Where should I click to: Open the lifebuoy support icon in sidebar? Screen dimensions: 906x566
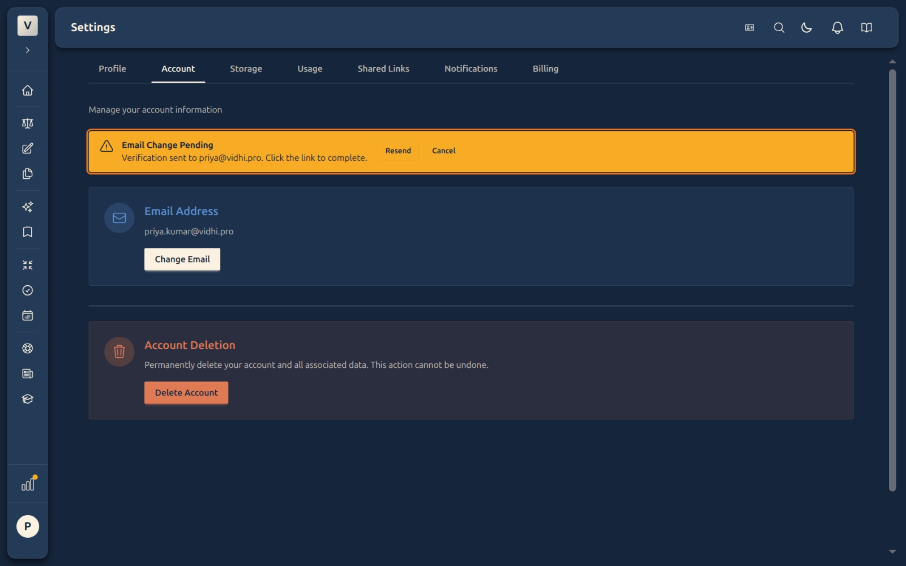pyautogui.click(x=27, y=349)
